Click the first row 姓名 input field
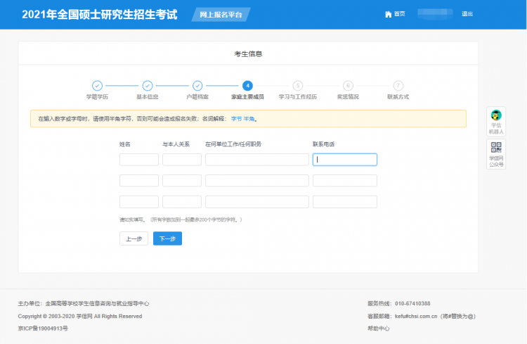The width and height of the screenshot is (527, 344). (139, 160)
